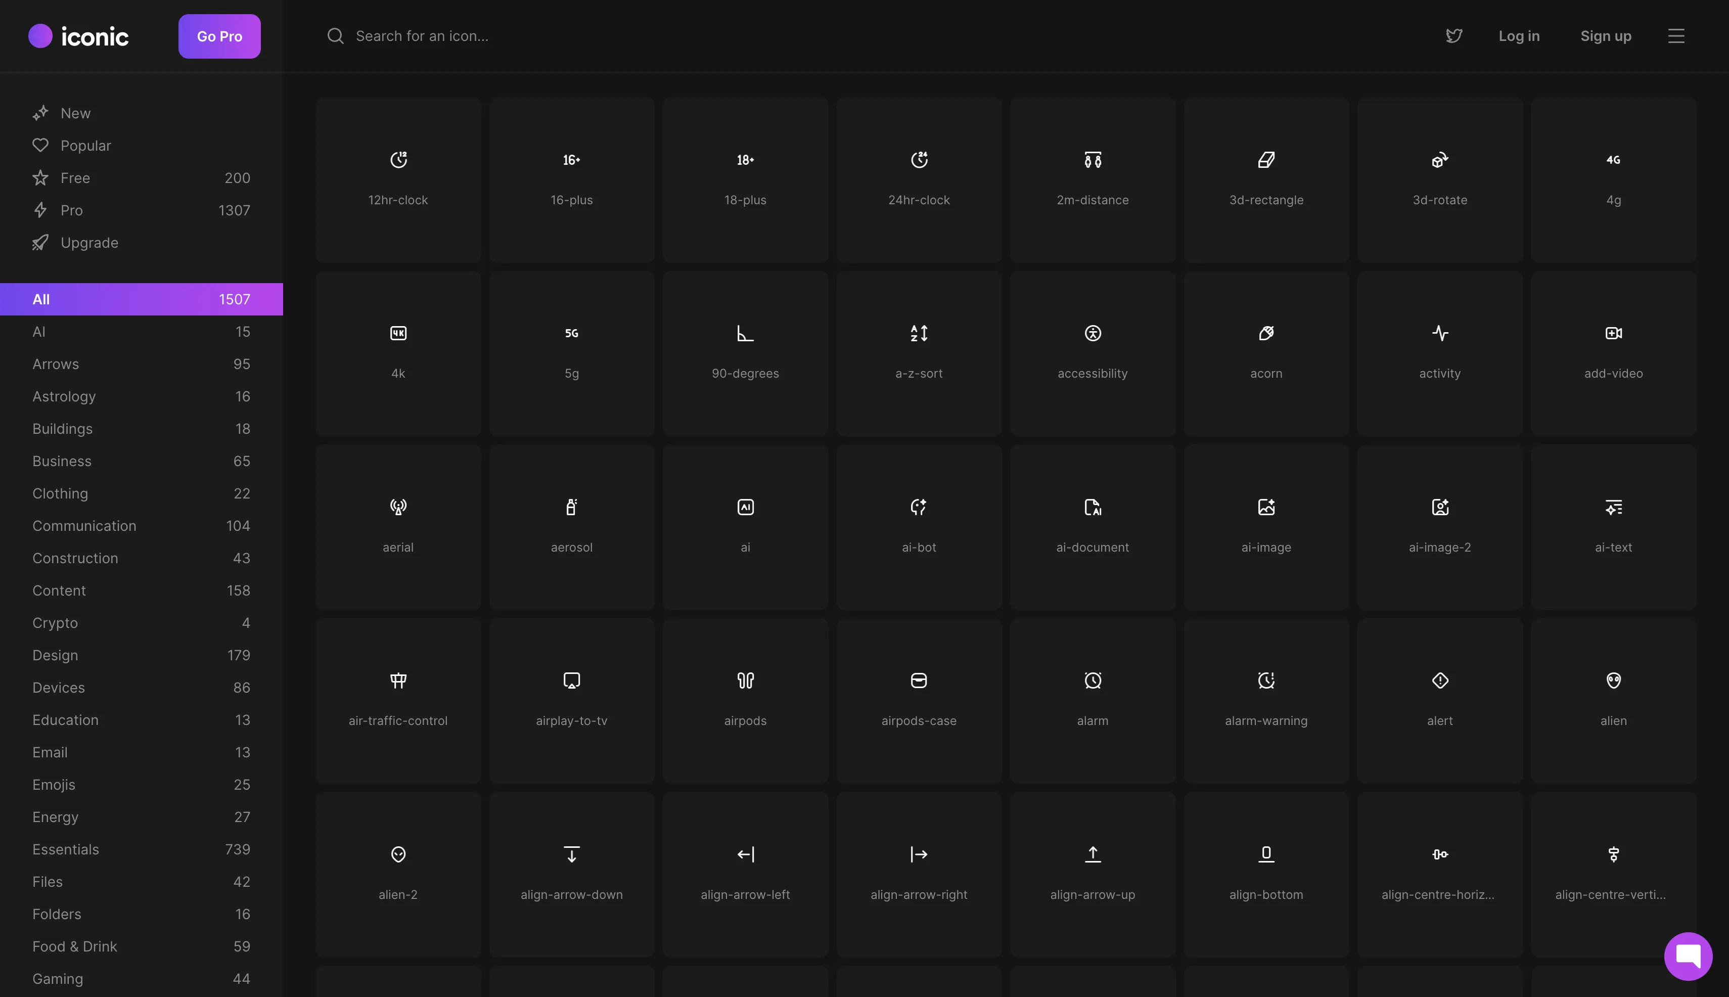This screenshot has width=1729, height=997.
Task: Pick the acorn icon tile
Action: [x=1265, y=353]
